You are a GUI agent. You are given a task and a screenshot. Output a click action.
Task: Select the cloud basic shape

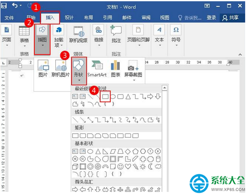pos(158,166)
